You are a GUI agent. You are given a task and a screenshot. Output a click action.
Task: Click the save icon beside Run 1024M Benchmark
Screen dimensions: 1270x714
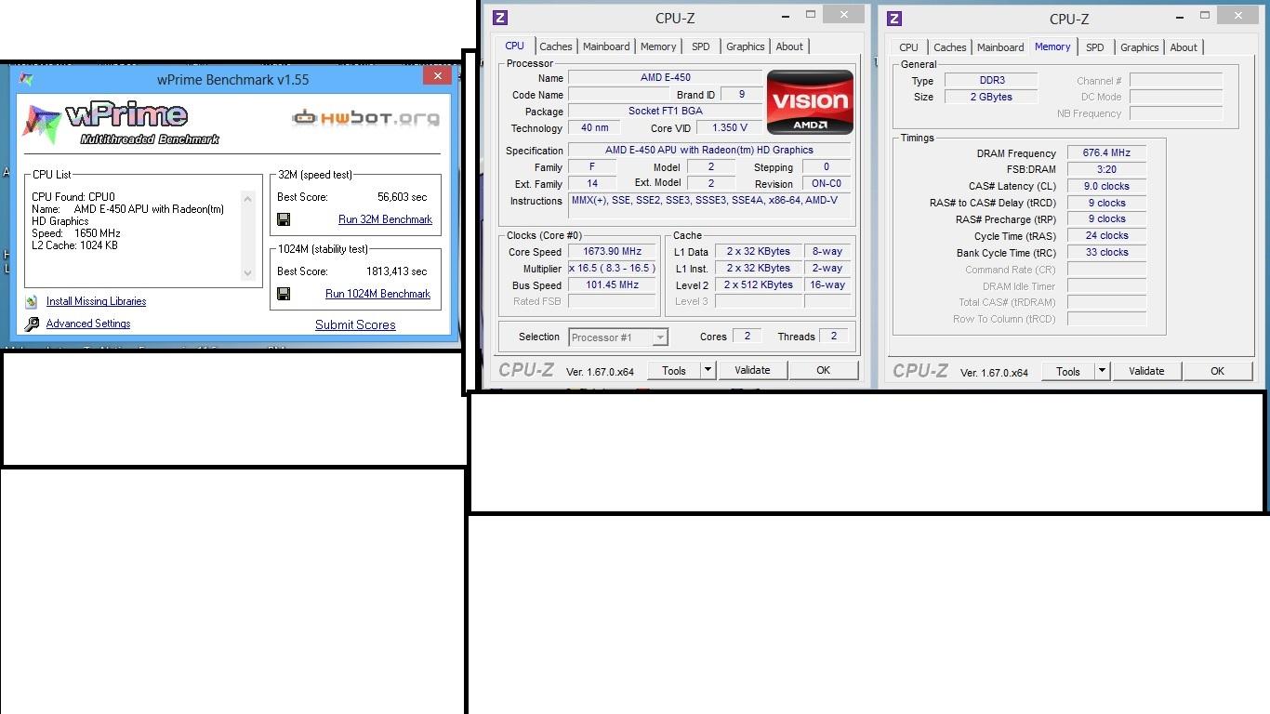[x=284, y=294]
